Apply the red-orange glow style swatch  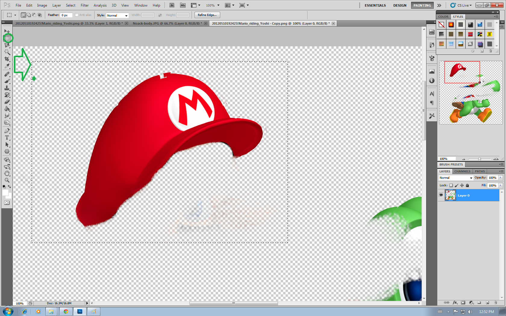click(x=451, y=25)
